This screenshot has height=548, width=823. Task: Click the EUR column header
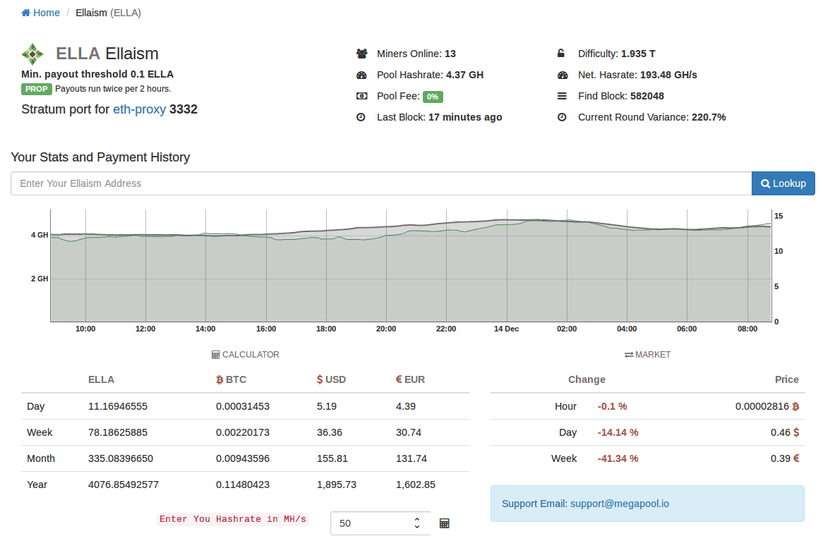click(411, 379)
